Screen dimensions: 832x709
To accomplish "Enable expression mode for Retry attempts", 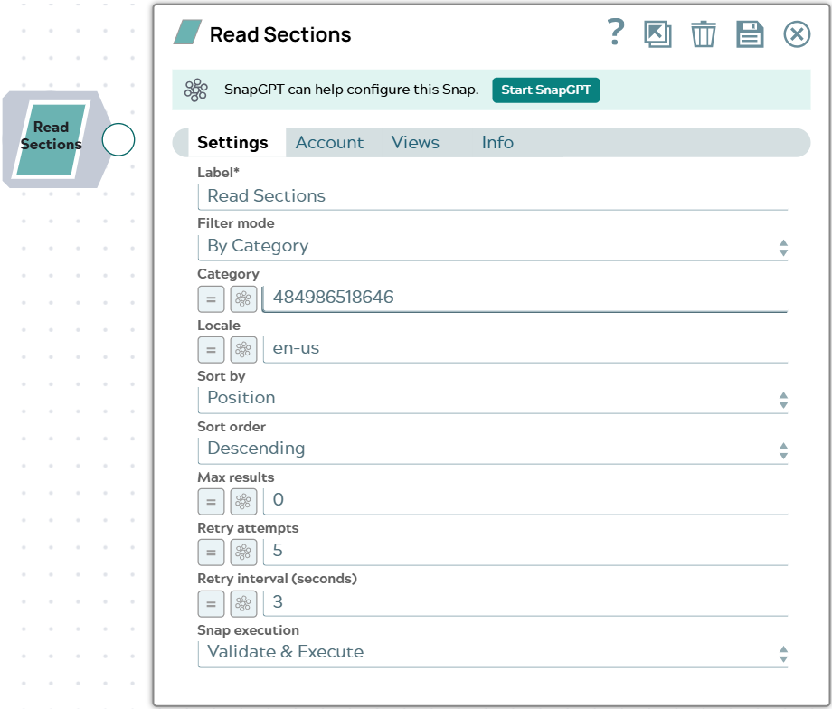I will 212,553.
